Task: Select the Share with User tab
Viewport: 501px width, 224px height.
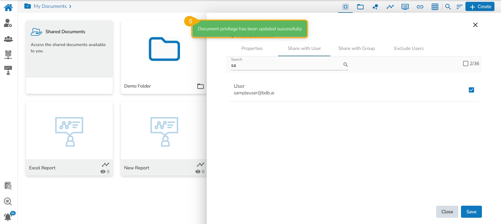Action: (304, 48)
